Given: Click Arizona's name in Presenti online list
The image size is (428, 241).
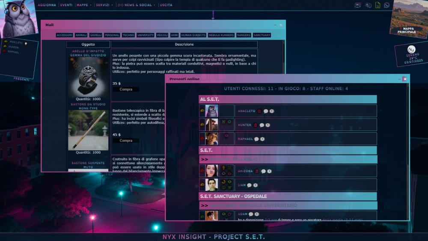Looking at the screenshot, I should (x=245, y=171).
